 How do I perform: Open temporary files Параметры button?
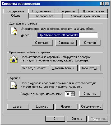90,68
